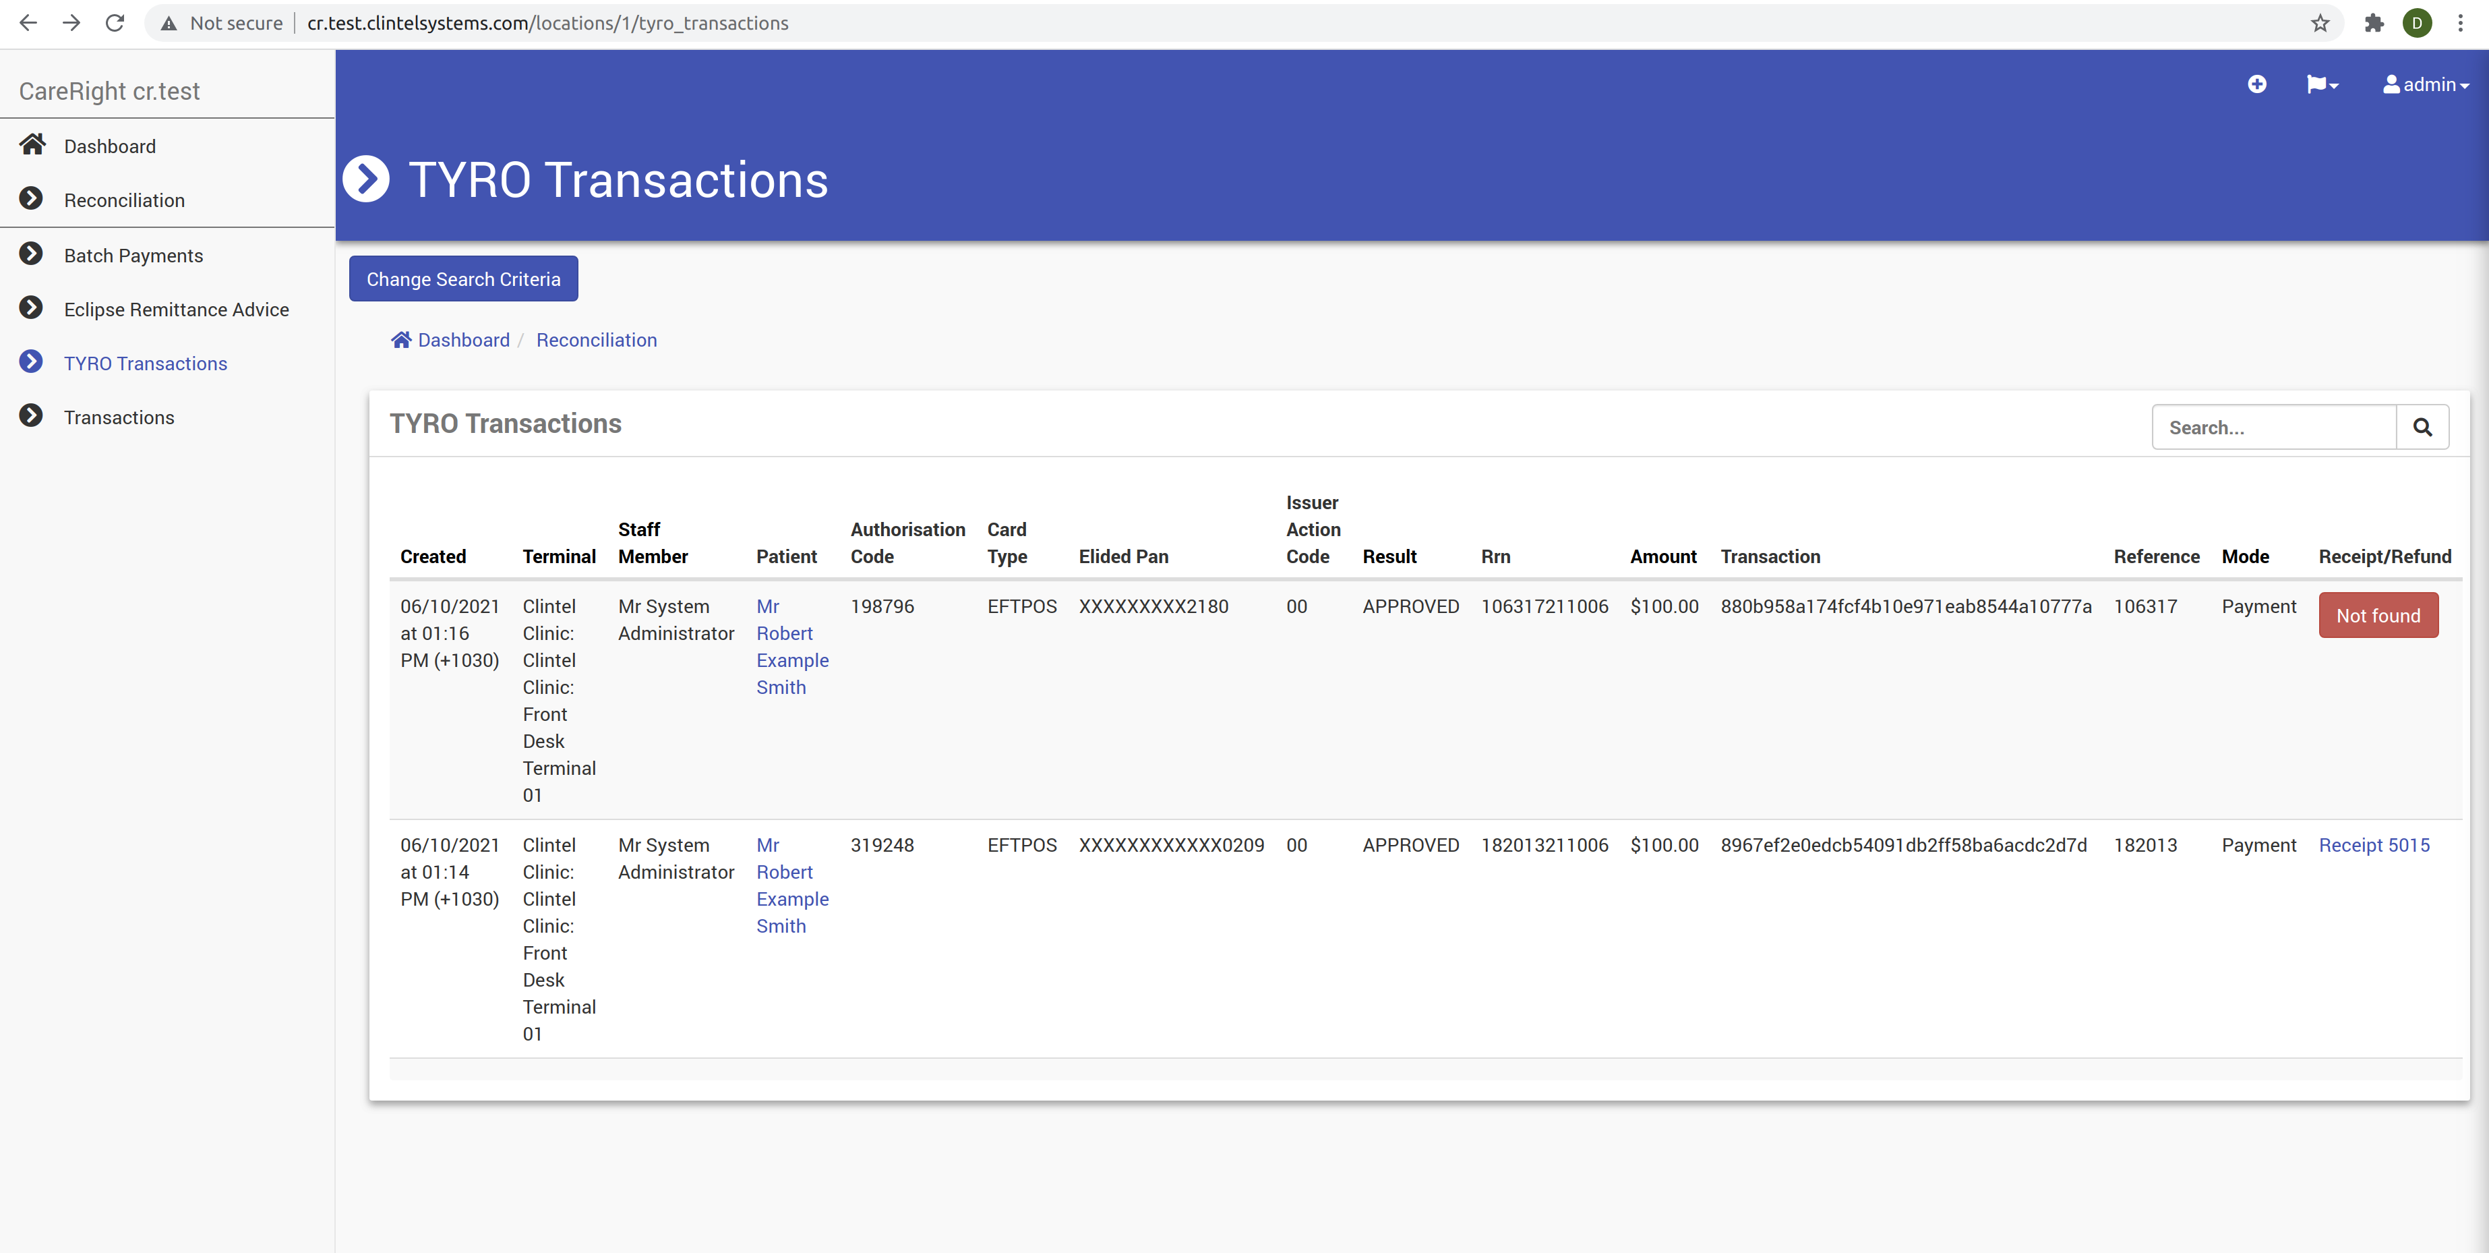Viewport: 2489px width, 1253px height.
Task: Click the circled arrow beside page title
Action: 366,180
